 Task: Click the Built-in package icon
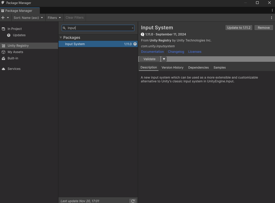click(x=3, y=58)
